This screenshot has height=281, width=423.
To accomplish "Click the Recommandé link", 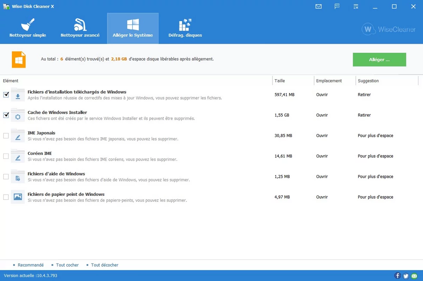I will 31,265.
